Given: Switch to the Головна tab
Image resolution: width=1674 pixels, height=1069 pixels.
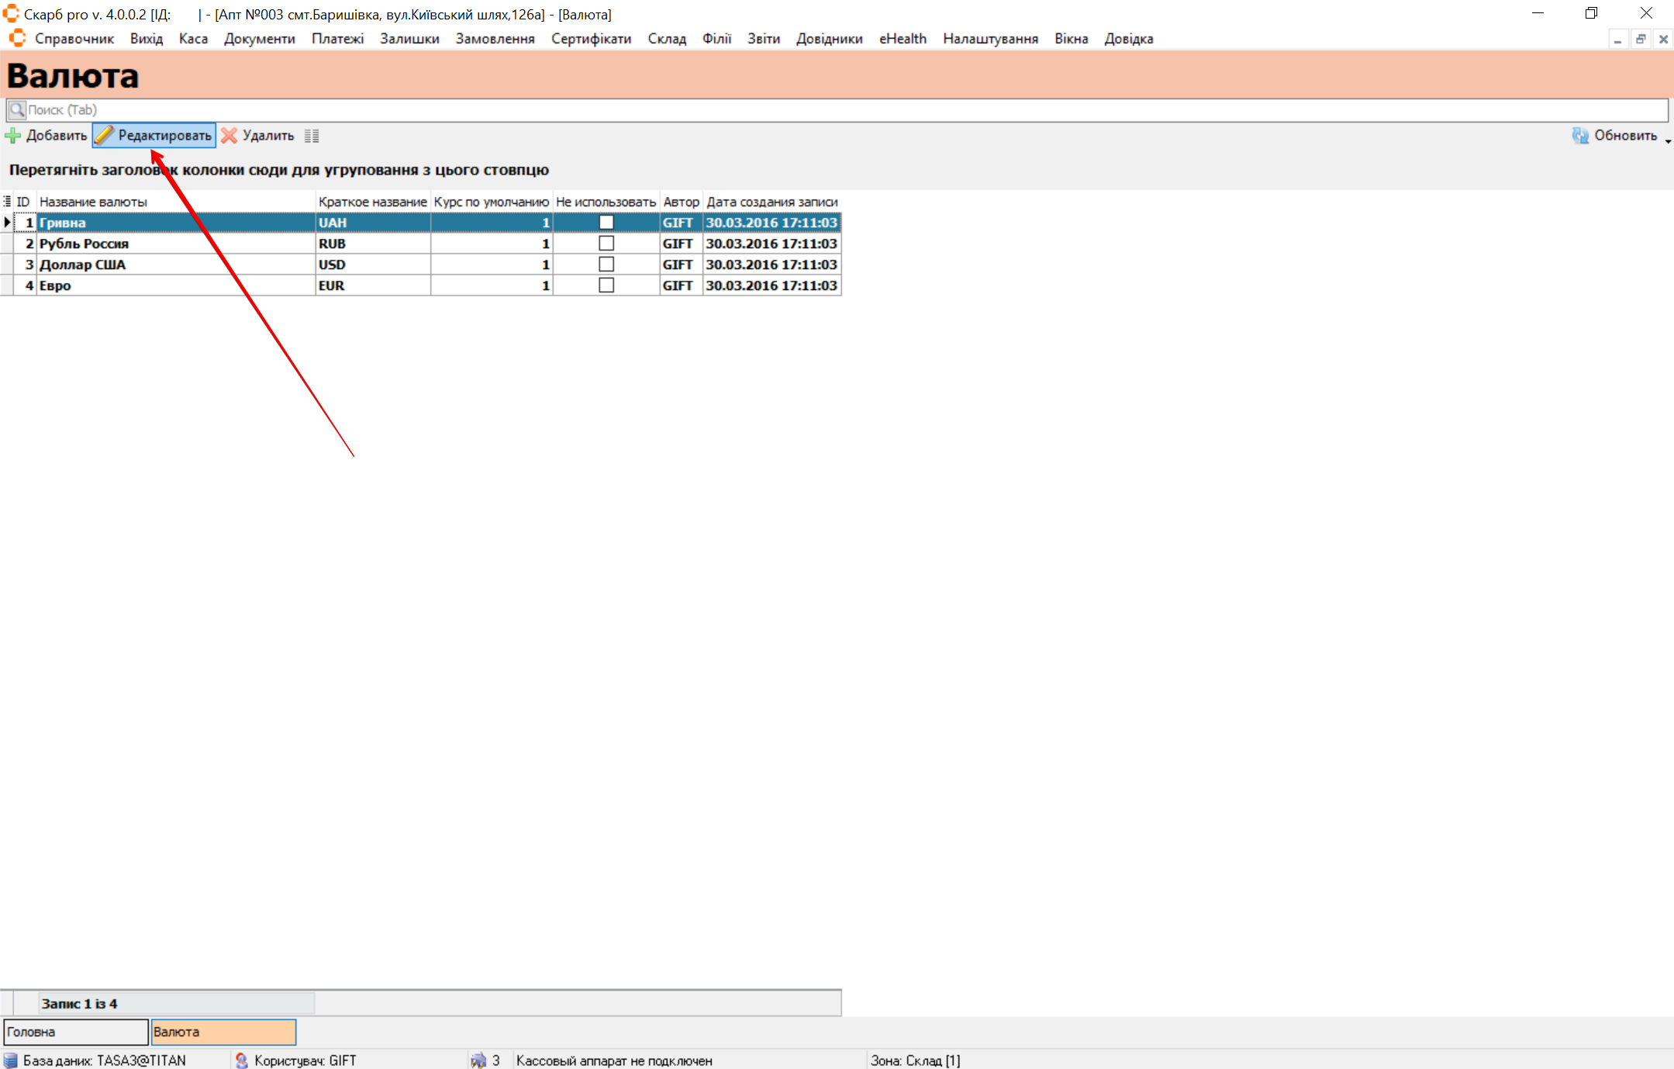Looking at the screenshot, I should click(75, 1032).
